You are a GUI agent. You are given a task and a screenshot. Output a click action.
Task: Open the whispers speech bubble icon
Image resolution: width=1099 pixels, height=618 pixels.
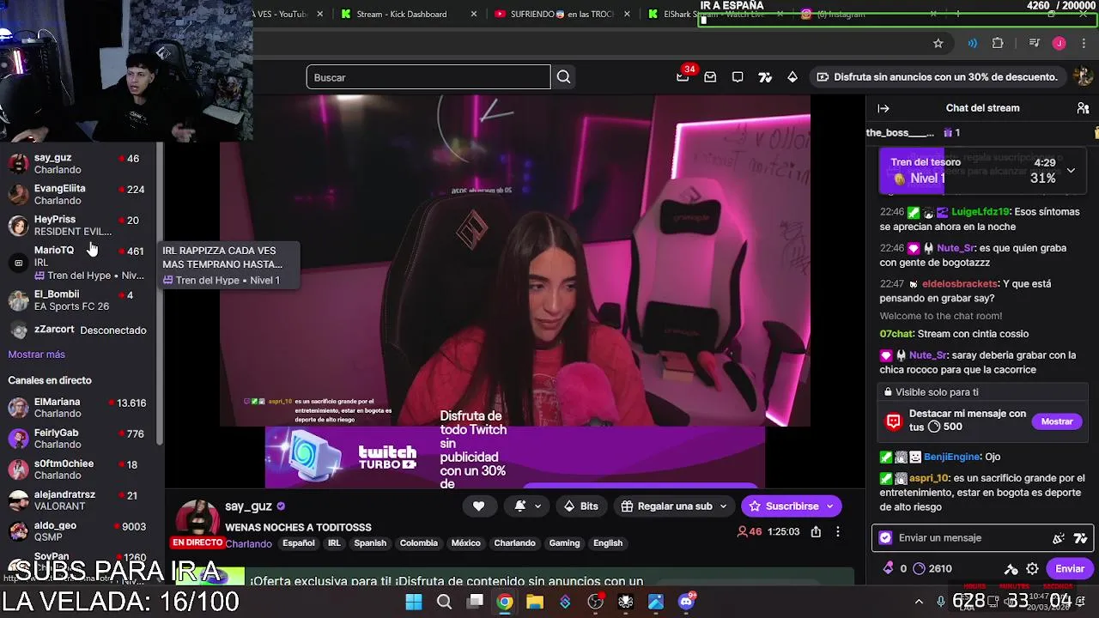tap(738, 77)
